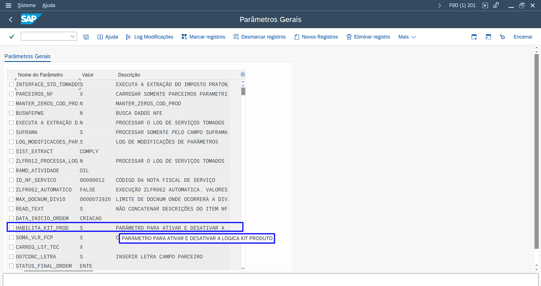Viewport: 541px width, 286px height.
Task: Select the LOG_MODIFICACOES_PAR parameter name
Action: click(x=47, y=142)
